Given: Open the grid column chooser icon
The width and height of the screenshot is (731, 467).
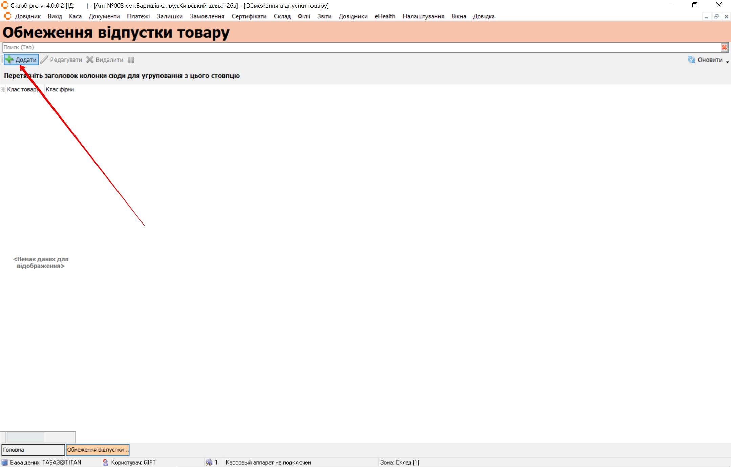Looking at the screenshot, I should (3, 89).
